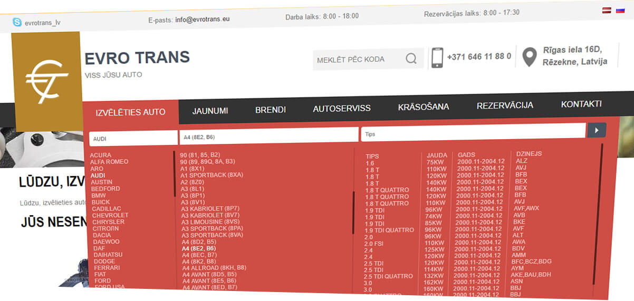Viewport: 634px width, 301px height.
Task: Select AUDI in the makes list
Action: (98, 175)
